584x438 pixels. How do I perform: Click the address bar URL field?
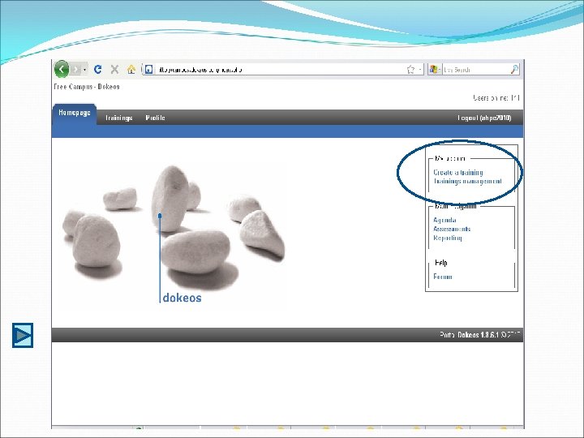click(276, 69)
